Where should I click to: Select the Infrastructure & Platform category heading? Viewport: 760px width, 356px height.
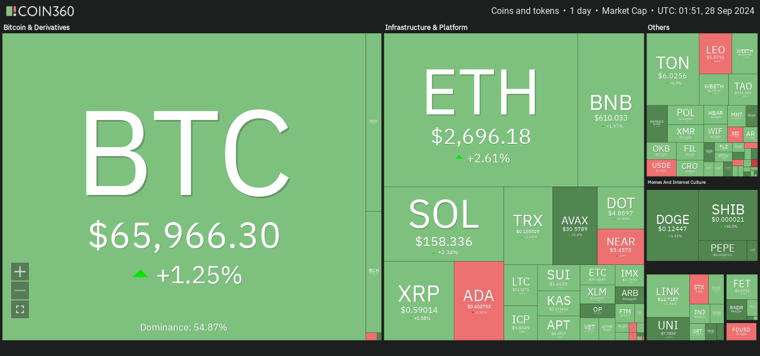[x=426, y=27]
